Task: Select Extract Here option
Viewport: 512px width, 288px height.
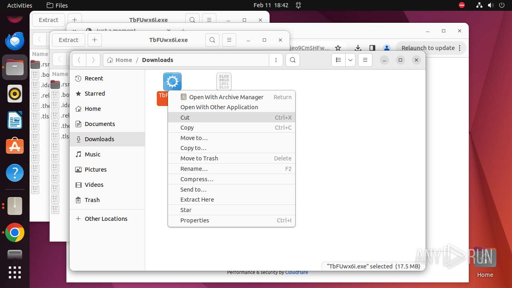Action: tap(231, 200)
